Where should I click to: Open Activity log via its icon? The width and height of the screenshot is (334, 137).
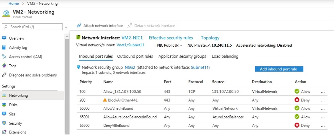point(4,47)
